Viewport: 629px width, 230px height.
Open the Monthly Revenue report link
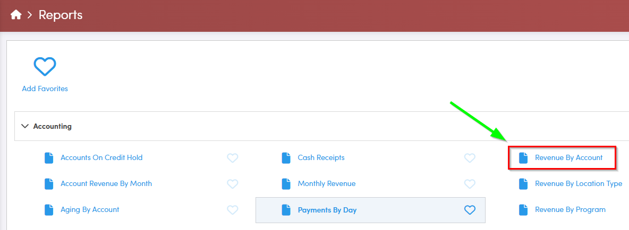point(326,183)
